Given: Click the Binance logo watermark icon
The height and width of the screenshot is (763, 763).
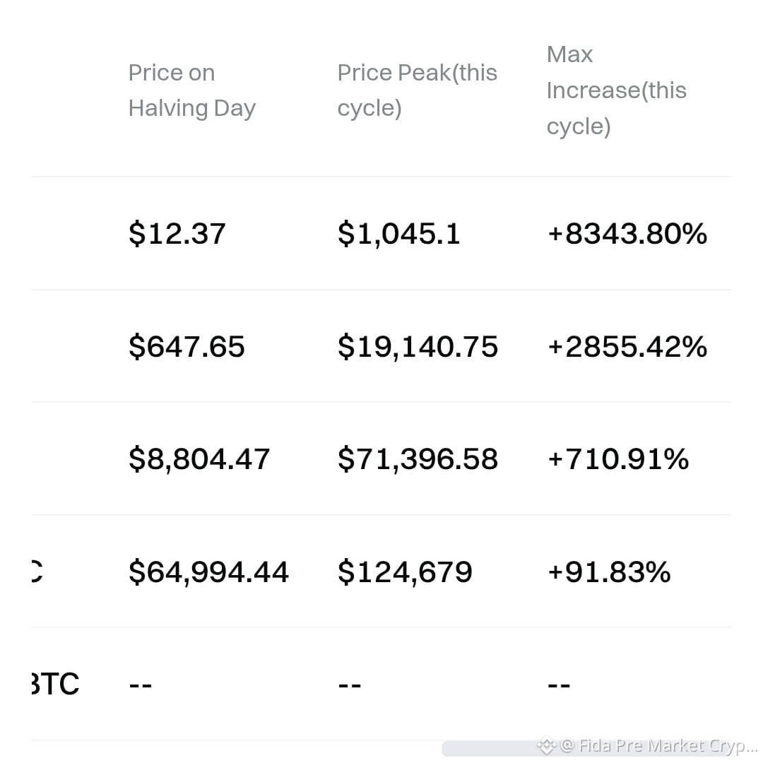Looking at the screenshot, I should click(x=546, y=745).
